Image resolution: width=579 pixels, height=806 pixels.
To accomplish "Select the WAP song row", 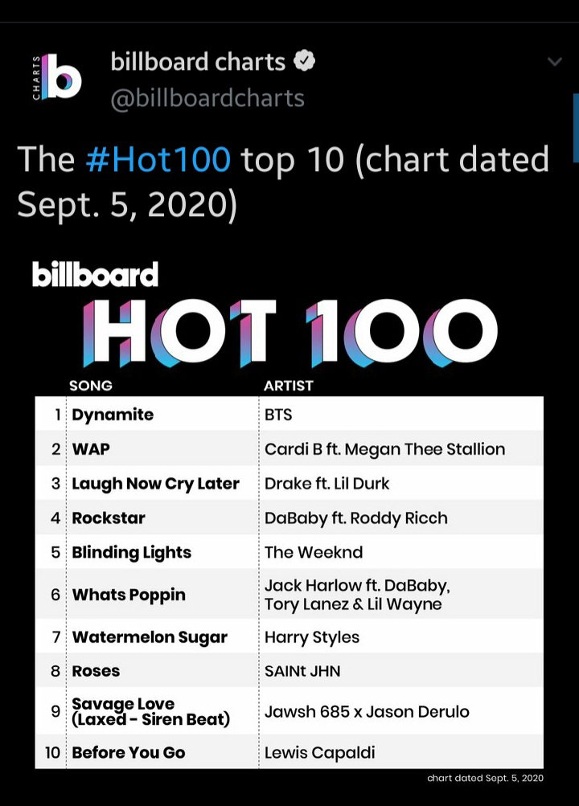I will click(289, 448).
